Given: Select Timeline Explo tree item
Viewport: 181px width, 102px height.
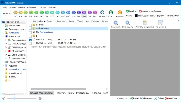Looking at the screenshot, I should (x=19, y=58).
